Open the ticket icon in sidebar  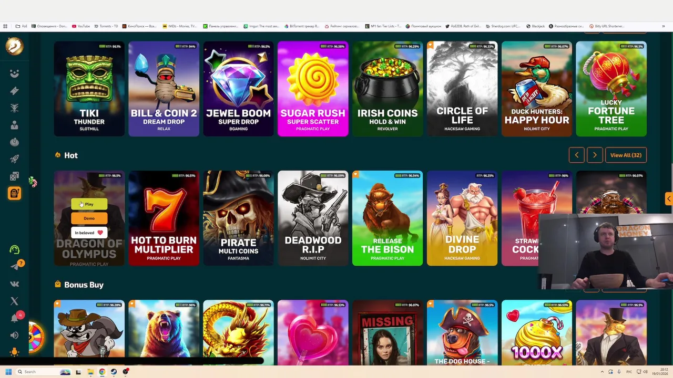14,91
